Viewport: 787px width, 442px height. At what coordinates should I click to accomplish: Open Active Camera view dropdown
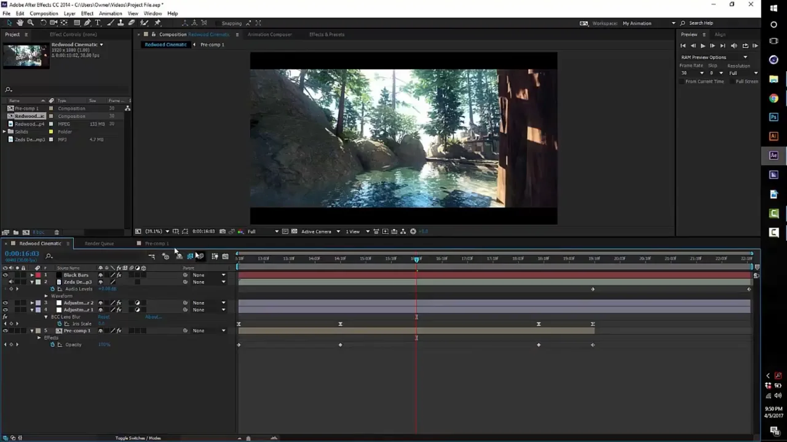point(320,231)
